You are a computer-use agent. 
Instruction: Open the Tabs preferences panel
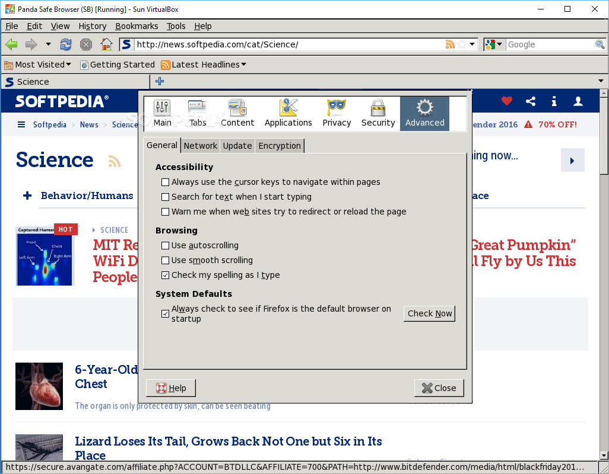[x=198, y=113]
